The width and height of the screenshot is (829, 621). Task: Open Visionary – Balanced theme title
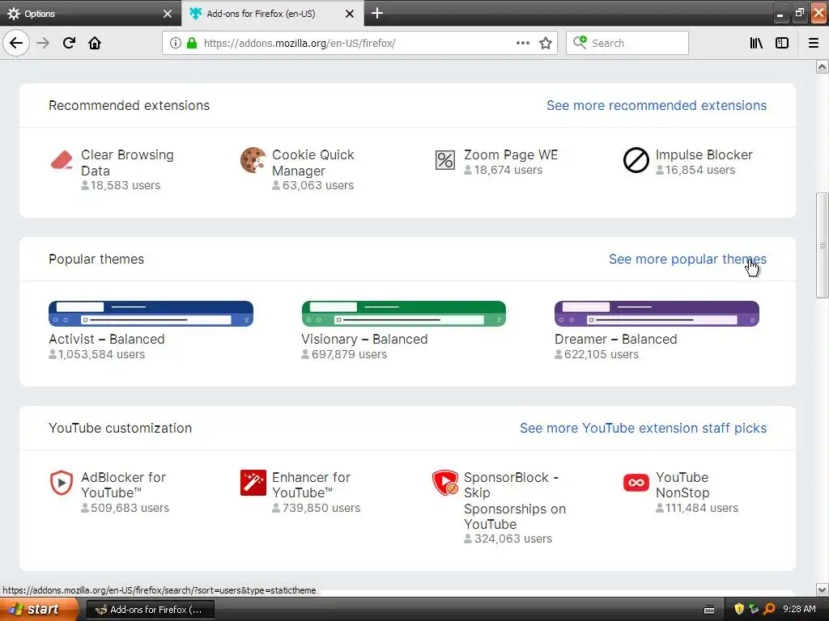click(364, 339)
